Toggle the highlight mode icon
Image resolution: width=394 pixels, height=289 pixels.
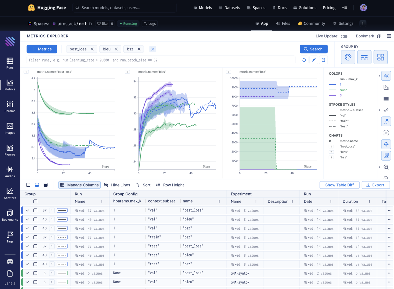[x=386, y=133]
